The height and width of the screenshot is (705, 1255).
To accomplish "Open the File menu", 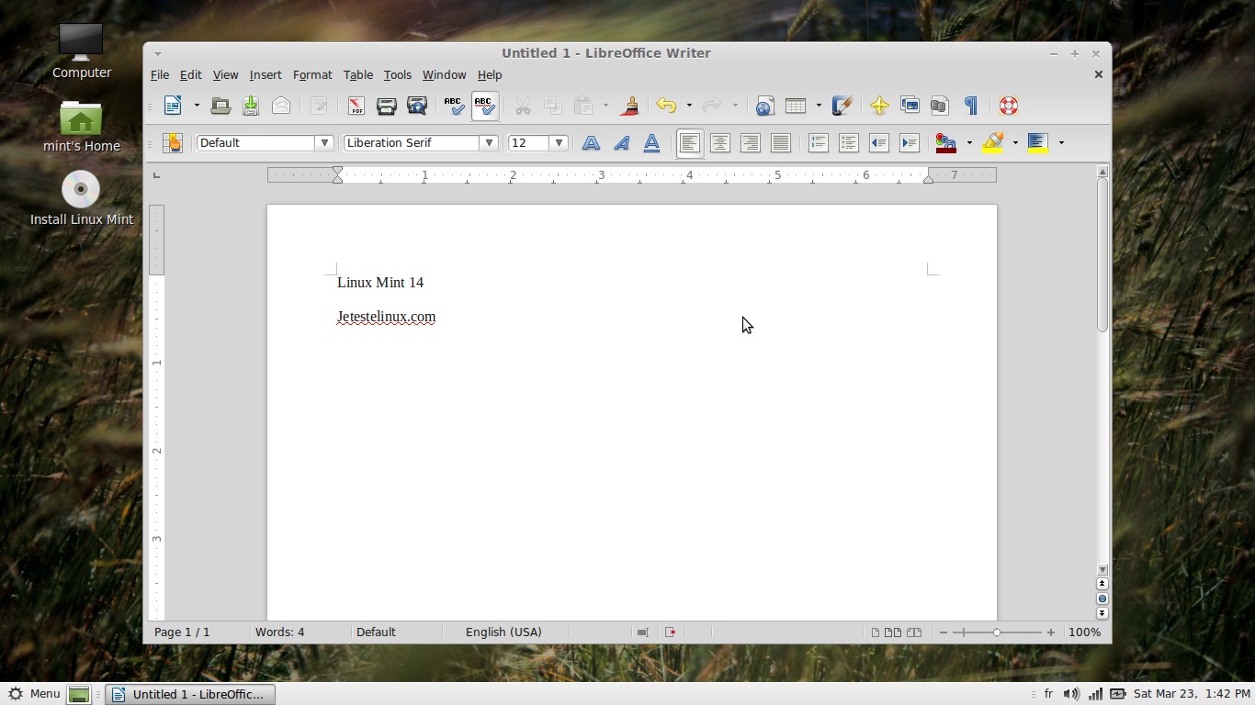I will (160, 74).
